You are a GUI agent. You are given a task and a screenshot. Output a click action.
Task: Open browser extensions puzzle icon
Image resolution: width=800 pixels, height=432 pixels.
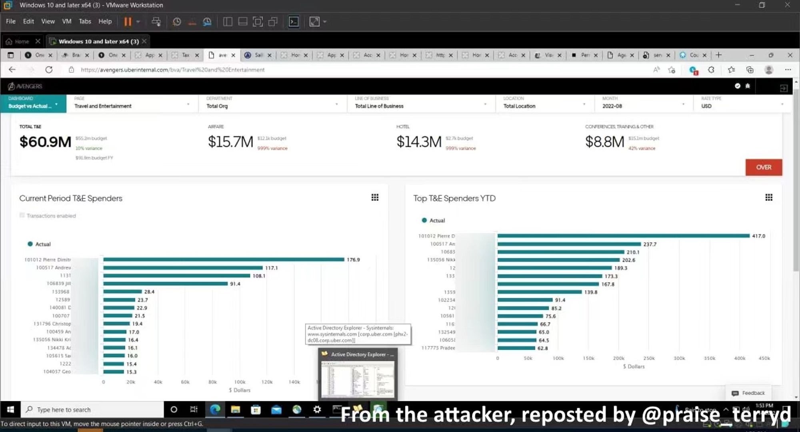coord(711,70)
